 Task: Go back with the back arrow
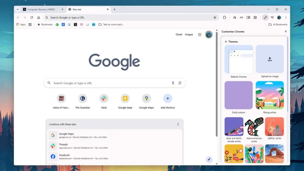pyautogui.click(x=18, y=18)
